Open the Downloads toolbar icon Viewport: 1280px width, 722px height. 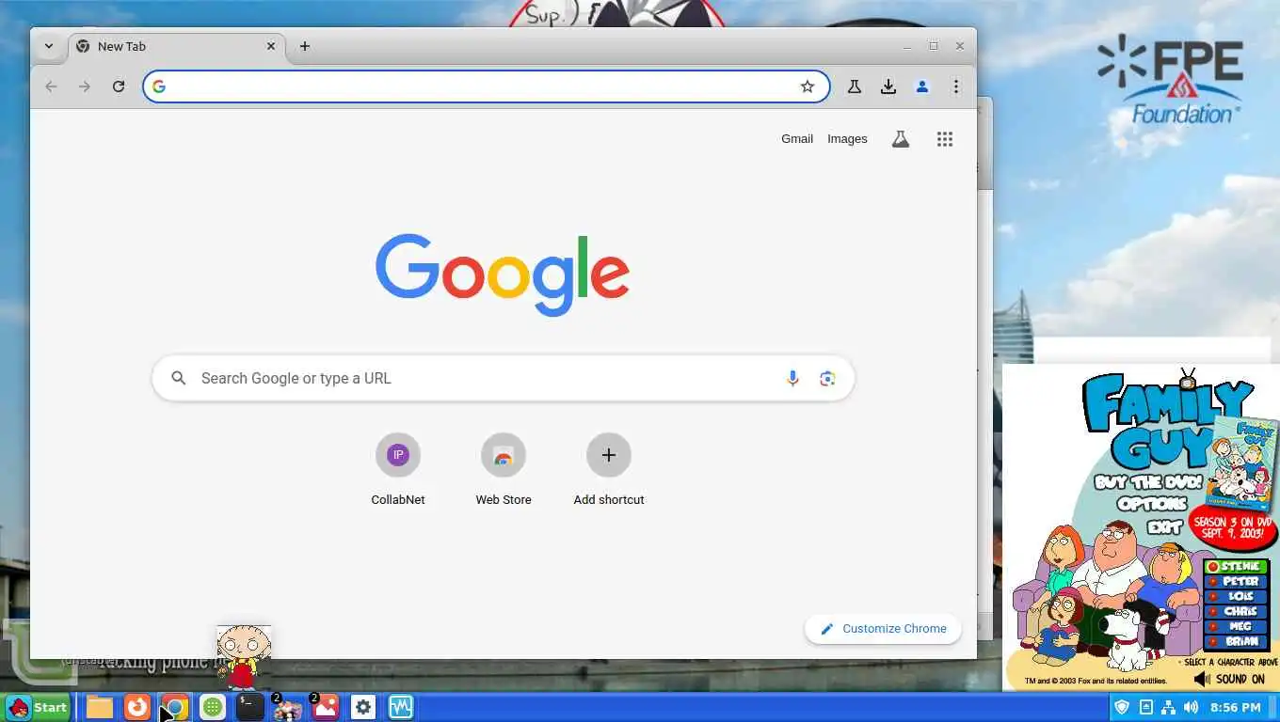pos(888,86)
